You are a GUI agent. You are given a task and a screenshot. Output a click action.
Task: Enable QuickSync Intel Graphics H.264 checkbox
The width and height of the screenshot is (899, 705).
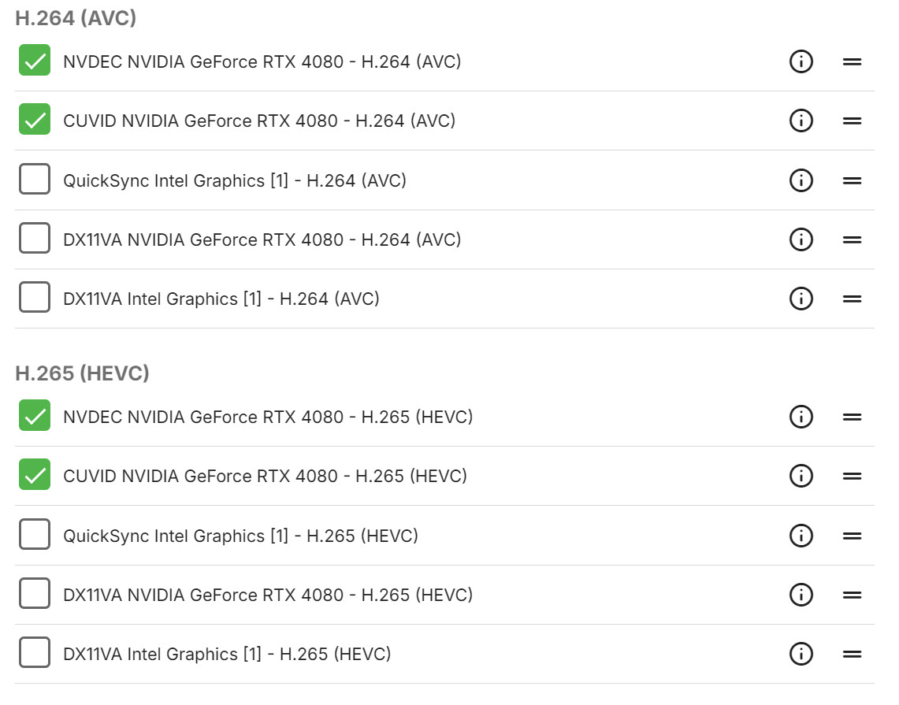tap(35, 180)
